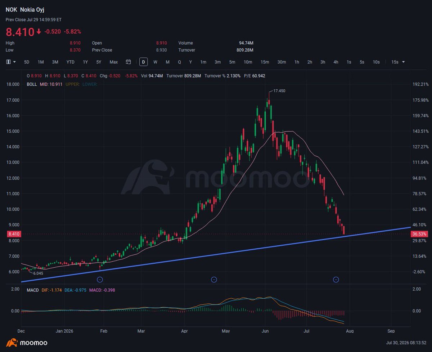Click the moomoo logo in footer
This screenshot has width=432, height=352.
tap(27, 343)
